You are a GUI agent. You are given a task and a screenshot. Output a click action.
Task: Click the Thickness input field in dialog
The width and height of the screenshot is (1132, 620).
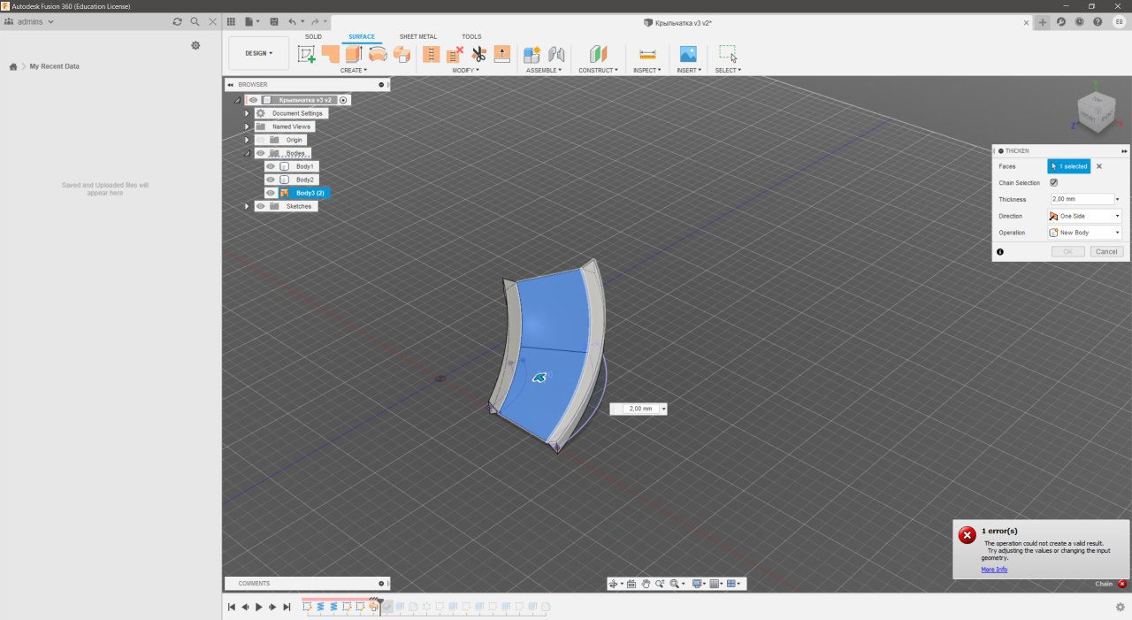click(1082, 200)
